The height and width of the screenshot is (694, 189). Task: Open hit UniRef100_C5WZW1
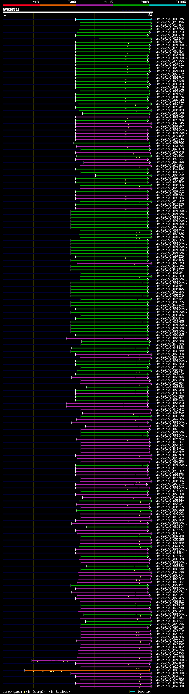point(170,42)
